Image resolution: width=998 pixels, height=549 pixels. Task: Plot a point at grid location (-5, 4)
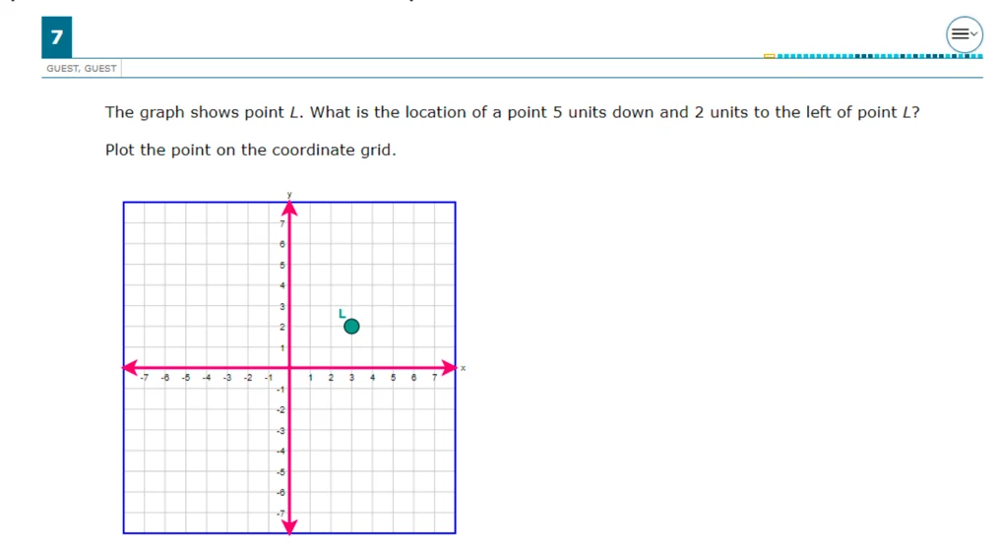coord(186,285)
